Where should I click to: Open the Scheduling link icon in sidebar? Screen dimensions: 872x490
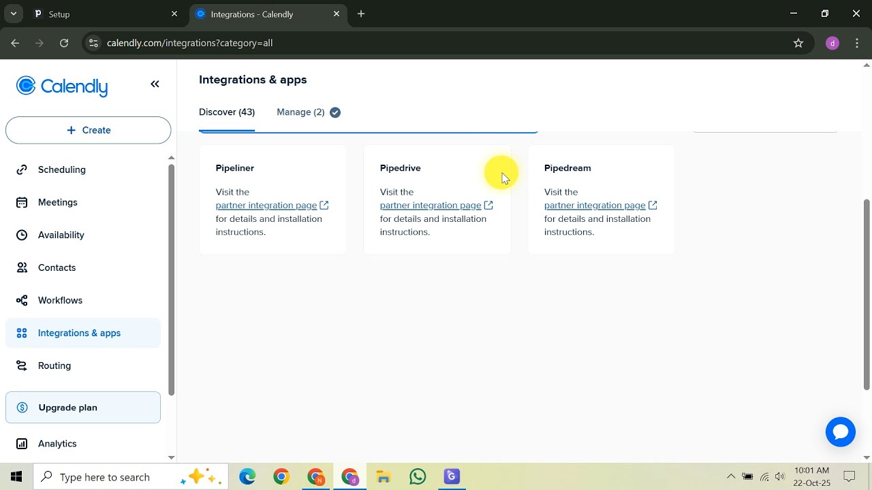click(x=22, y=169)
